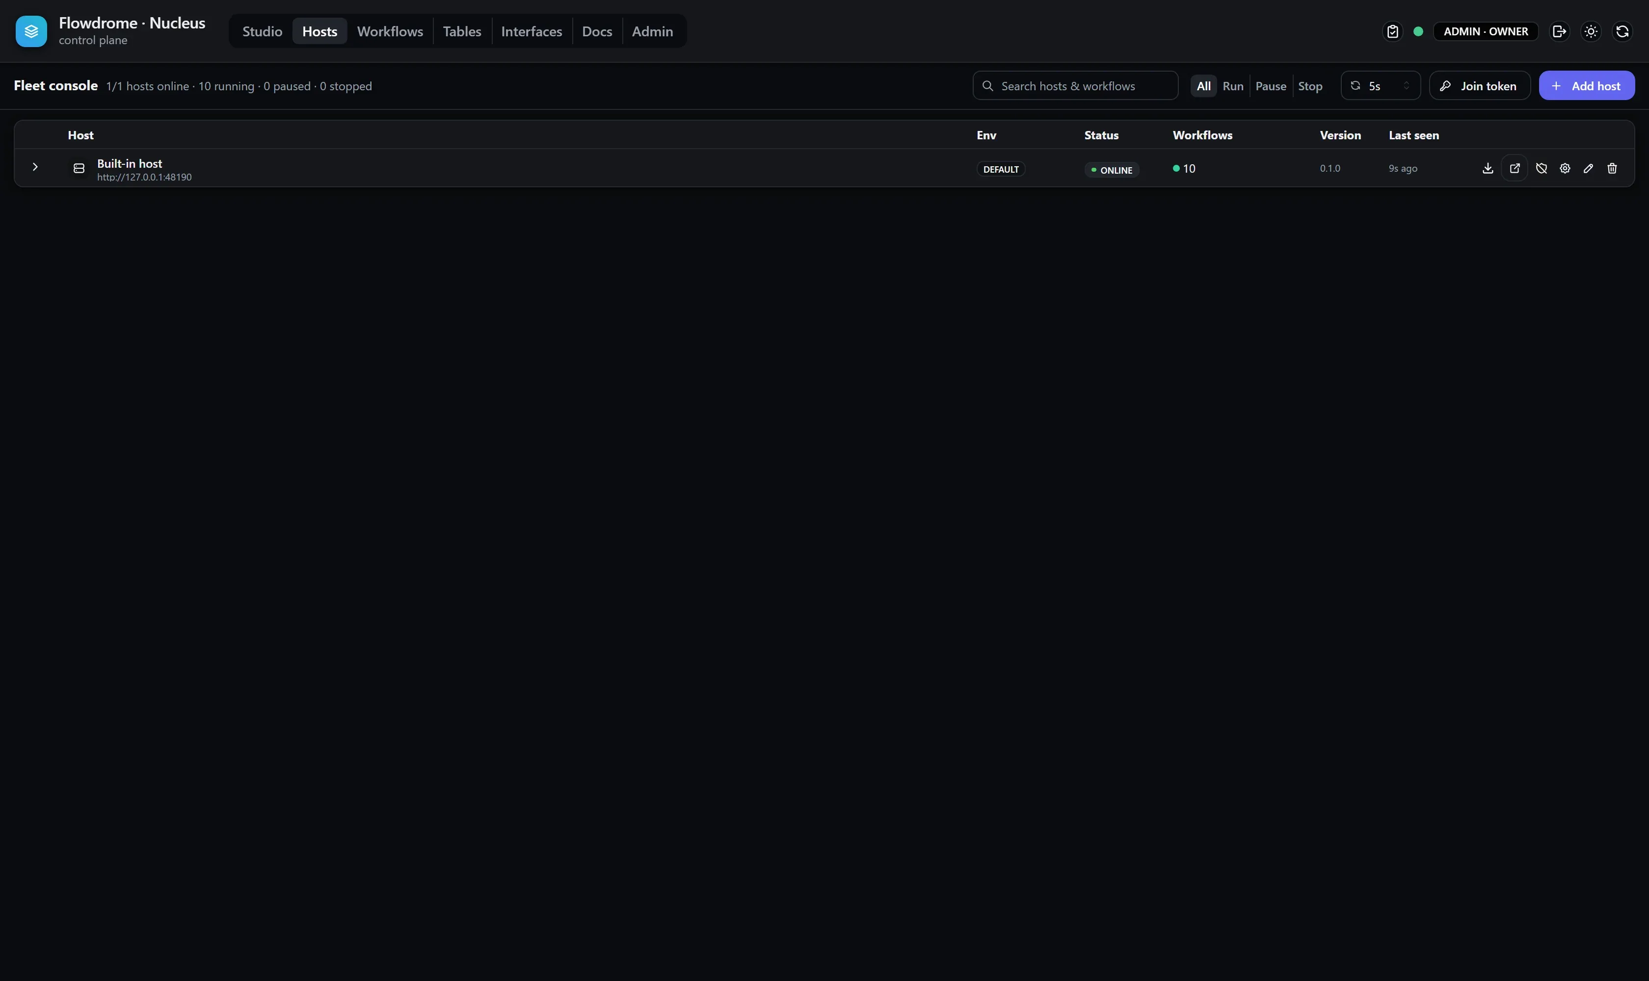Download from Built-in host with the download icon
Screen dimensions: 1649x981
click(1488, 168)
